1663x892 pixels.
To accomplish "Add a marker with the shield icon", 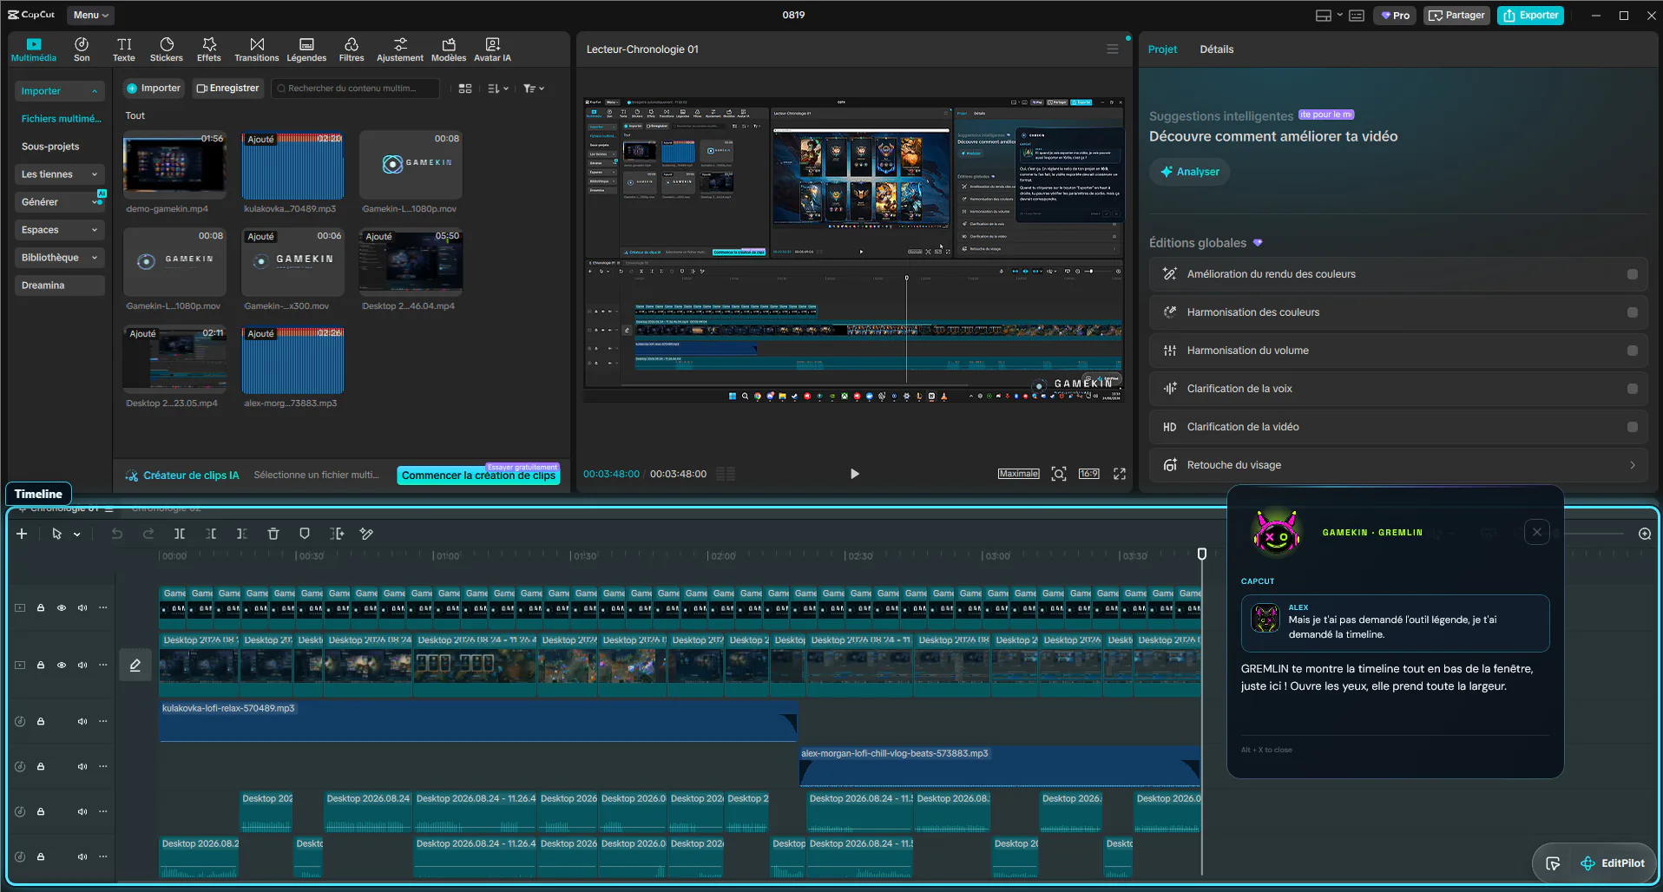I will 305,534.
